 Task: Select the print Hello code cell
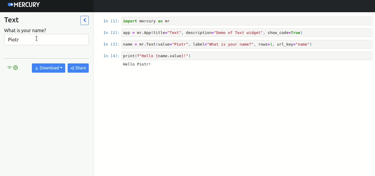(x=247, y=56)
